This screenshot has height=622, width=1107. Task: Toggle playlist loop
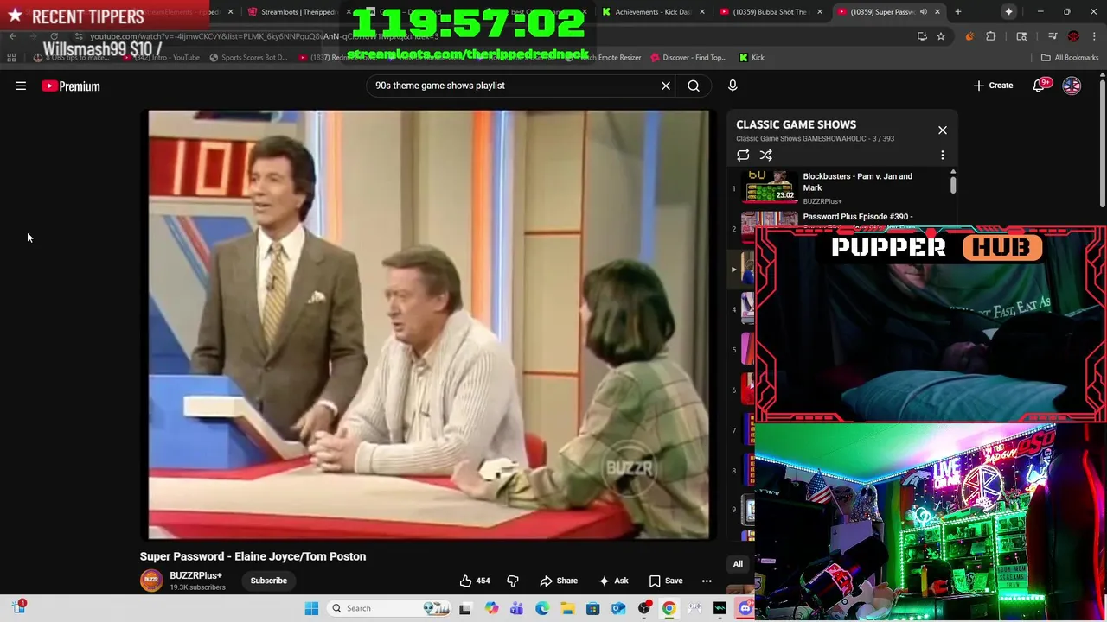coord(743,155)
